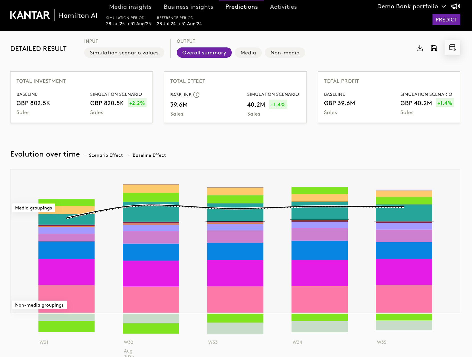Click the +1.4% badge in Total Effect
Image resolution: width=472 pixels, height=357 pixels.
[278, 105]
